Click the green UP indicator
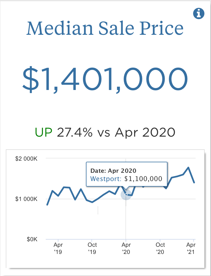The height and width of the screenshot is (276, 211). click(44, 133)
